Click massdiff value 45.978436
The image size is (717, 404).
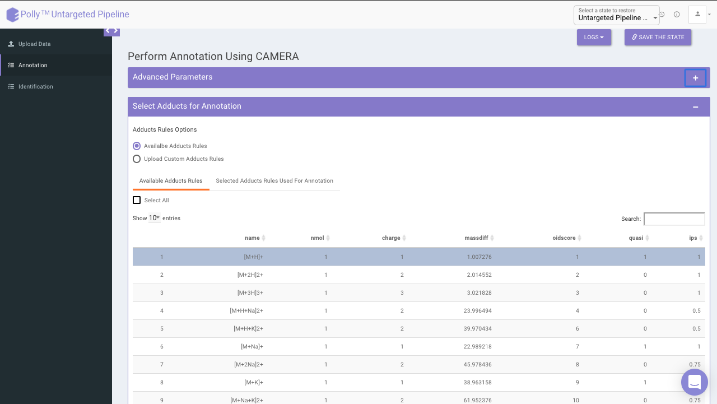pyautogui.click(x=479, y=365)
